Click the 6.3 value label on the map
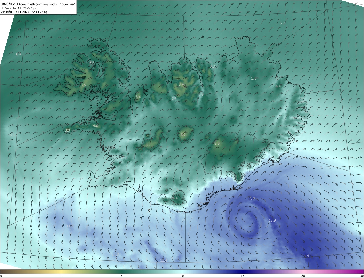The width and height of the screenshot is (364, 278). pyautogui.click(x=92, y=63)
